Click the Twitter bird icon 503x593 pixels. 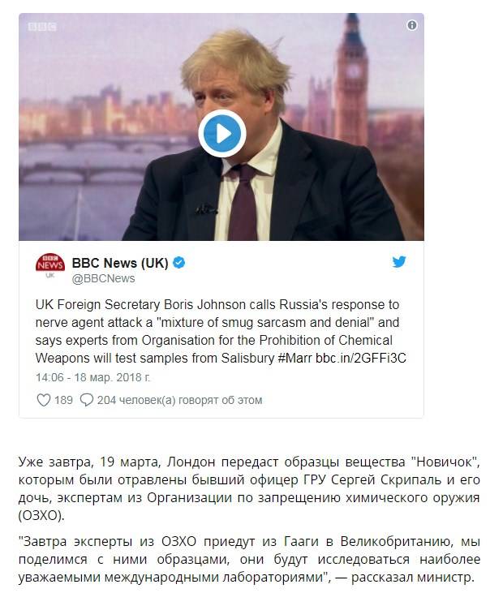399,261
